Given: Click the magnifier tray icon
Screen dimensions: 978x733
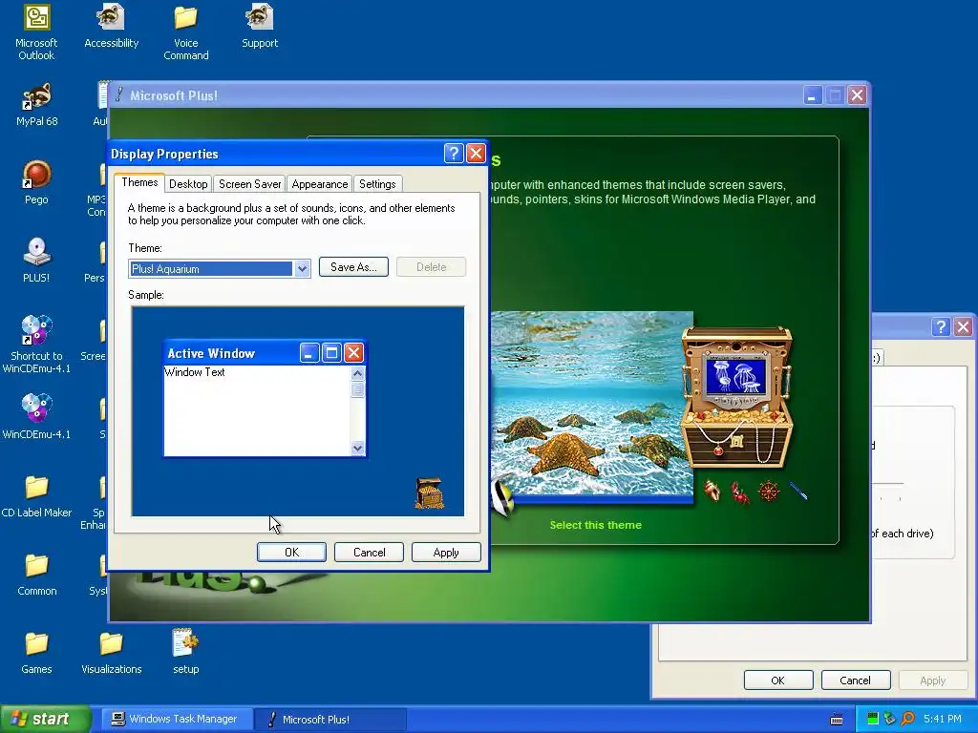Looking at the screenshot, I should 907,720.
